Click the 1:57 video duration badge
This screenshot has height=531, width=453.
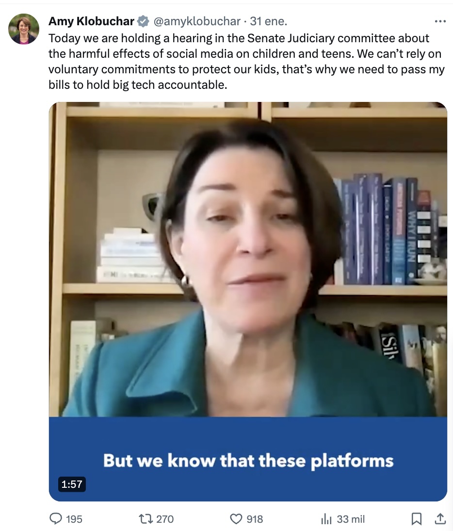click(72, 484)
